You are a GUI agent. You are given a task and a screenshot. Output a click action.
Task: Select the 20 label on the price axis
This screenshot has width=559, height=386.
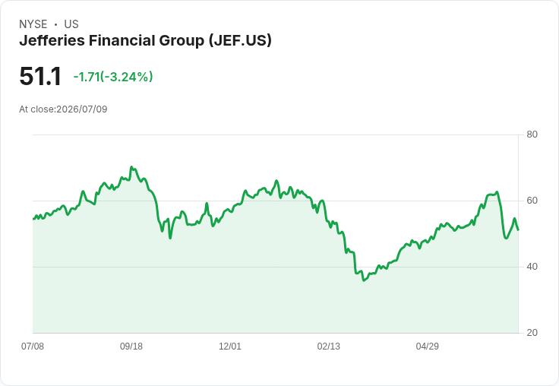click(532, 333)
